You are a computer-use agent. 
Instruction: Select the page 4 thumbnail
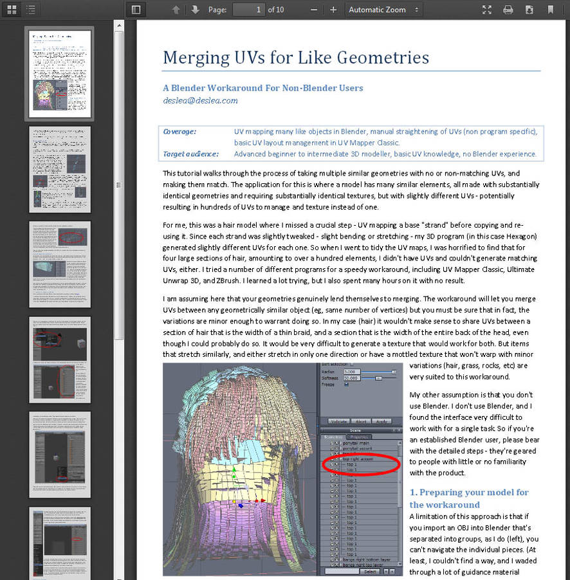click(59, 360)
